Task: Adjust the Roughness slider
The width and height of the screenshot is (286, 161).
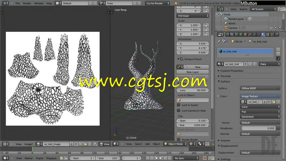Action: click(258, 128)
